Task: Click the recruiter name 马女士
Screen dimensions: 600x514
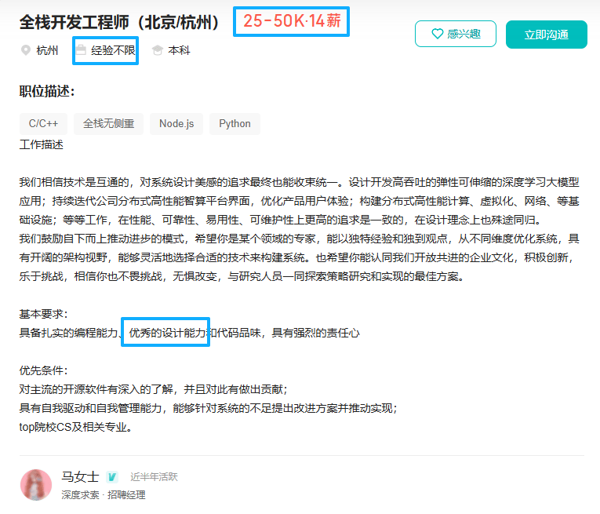Action: pos(80,477)
